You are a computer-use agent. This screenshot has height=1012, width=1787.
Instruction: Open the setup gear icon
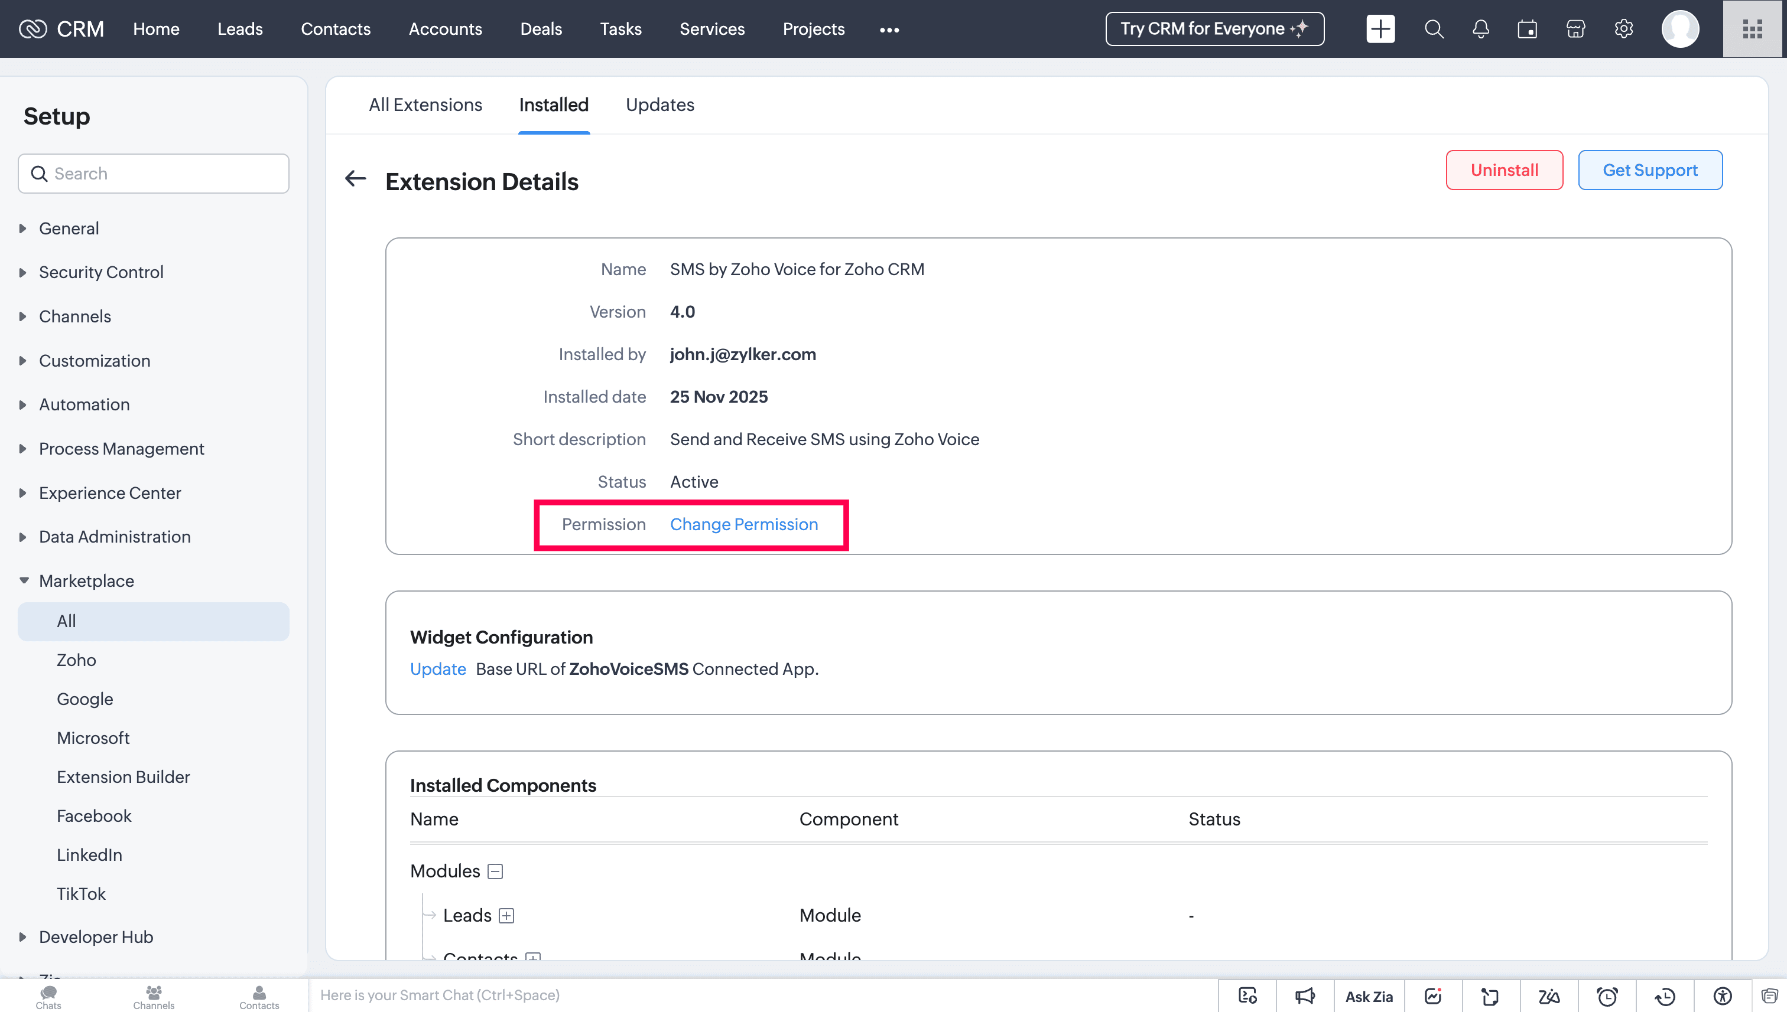[1623, 29]
